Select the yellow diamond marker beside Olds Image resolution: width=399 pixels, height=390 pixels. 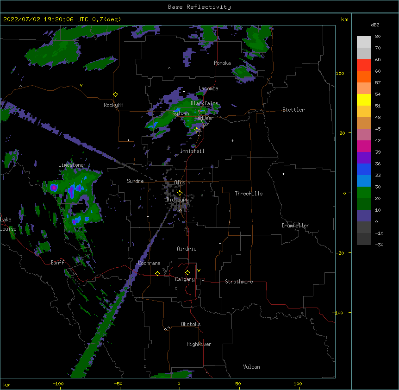180,193
